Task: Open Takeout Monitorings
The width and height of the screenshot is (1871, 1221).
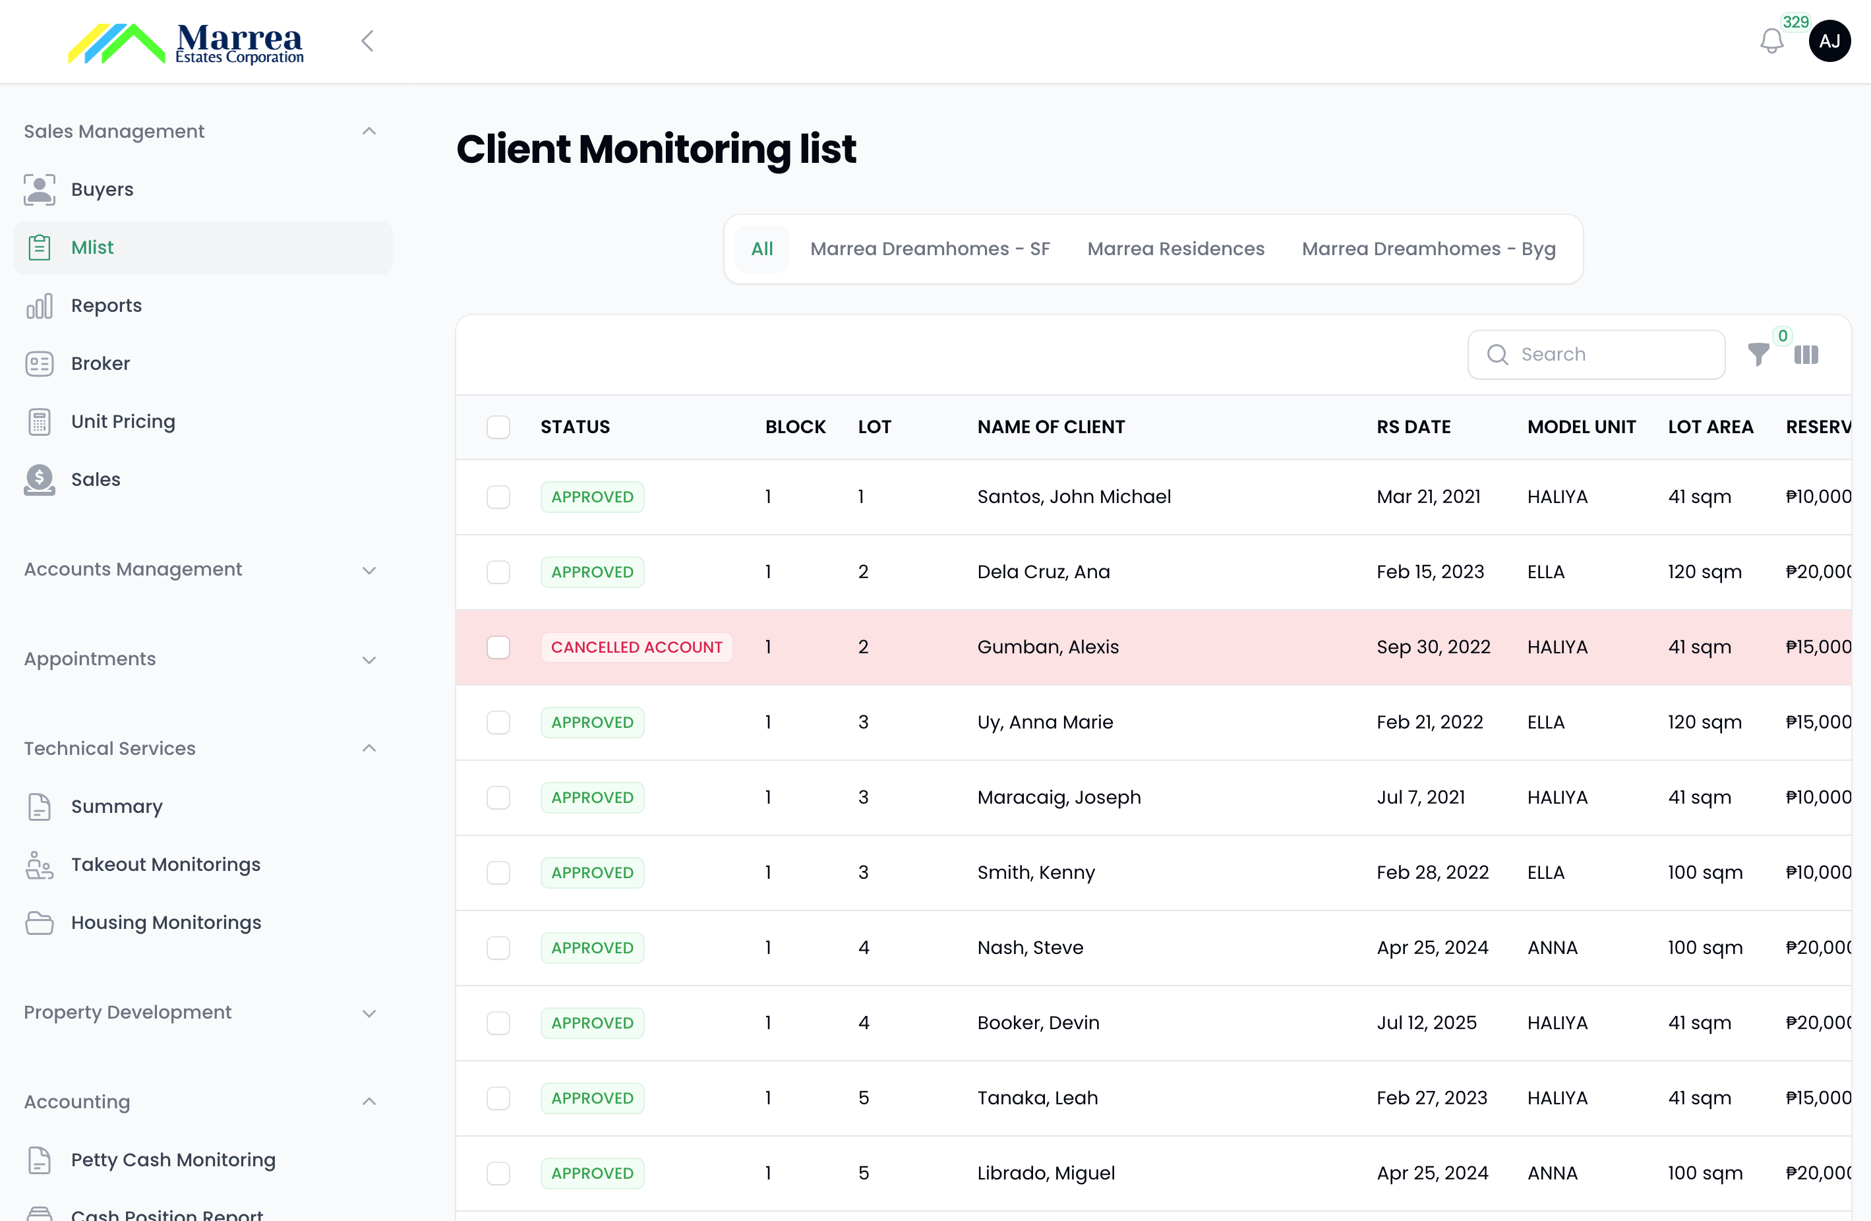Action: pyautogui.click(x=165, y=864)
